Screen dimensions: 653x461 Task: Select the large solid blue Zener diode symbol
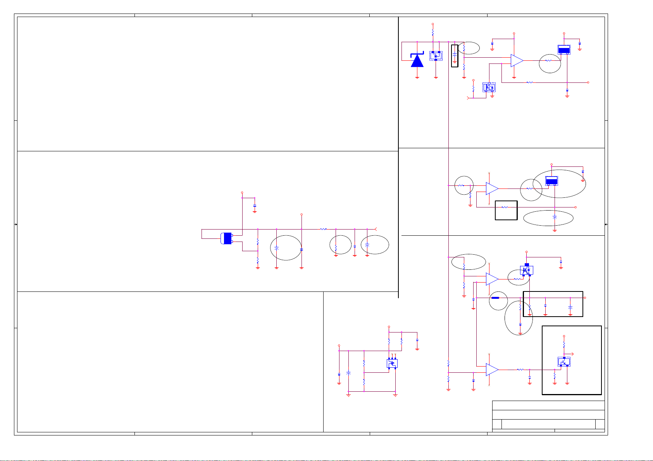(417, 60)
